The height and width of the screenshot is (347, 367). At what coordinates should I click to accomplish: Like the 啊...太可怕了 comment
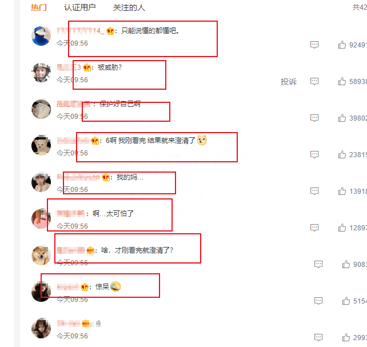pos(342,228)
